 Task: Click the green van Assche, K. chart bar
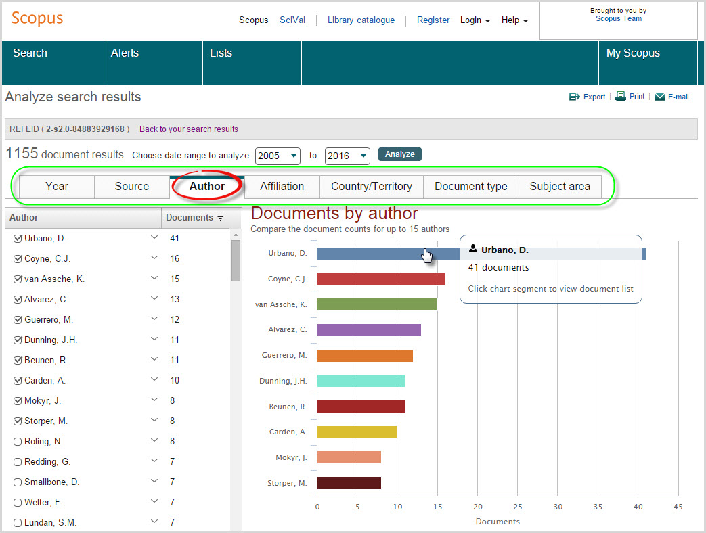377,304
